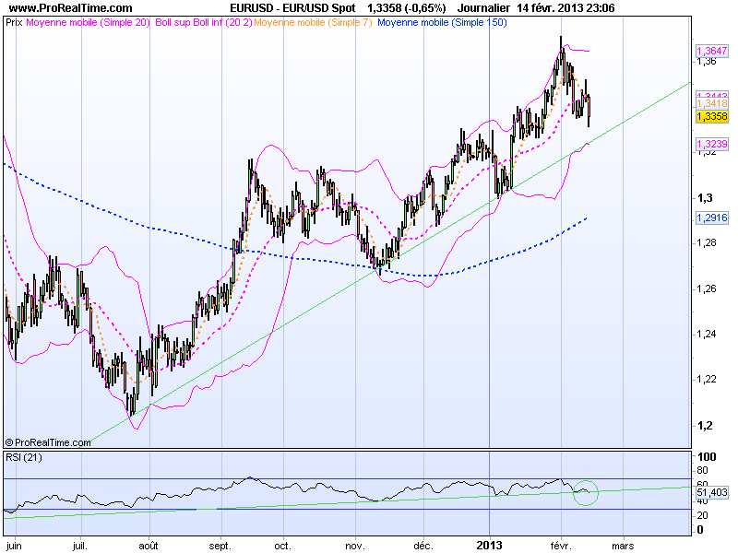738x553 pixels.
Task: Select Moyenne mobile (Simple 150) legend
Action: coord(442,22)
